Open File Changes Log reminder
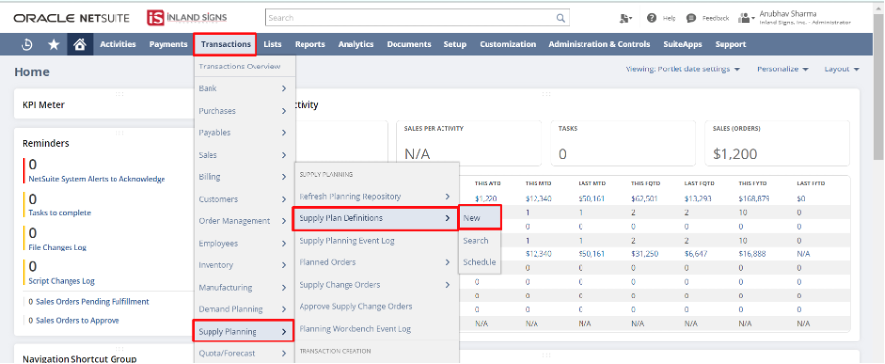 coord(58,247)
